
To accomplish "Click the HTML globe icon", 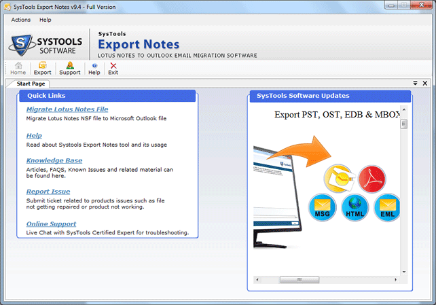I will point(355,207).
